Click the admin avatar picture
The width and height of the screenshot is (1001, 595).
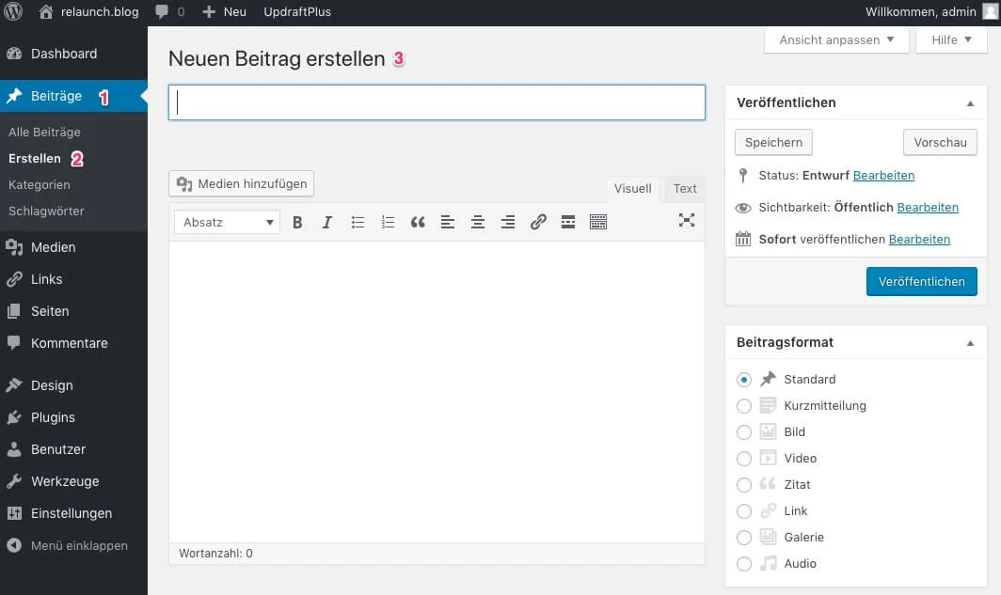(x=990, y=11)
